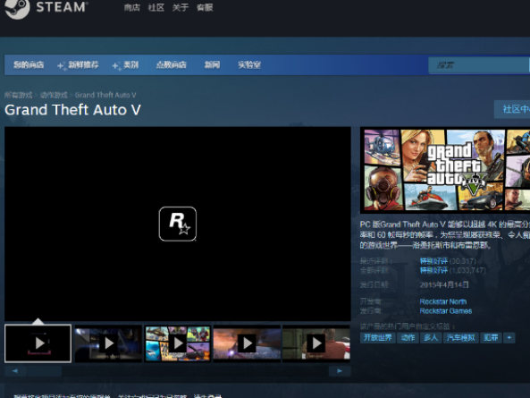Screen dimensions: 530x398
Task: Open 新闻 in the store bar
Action: point(213,64)
